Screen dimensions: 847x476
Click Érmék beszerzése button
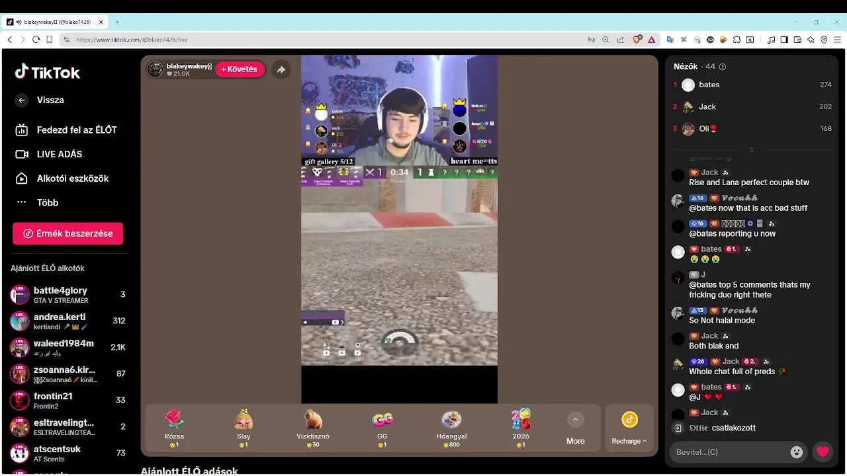click(x=67, y=233)
